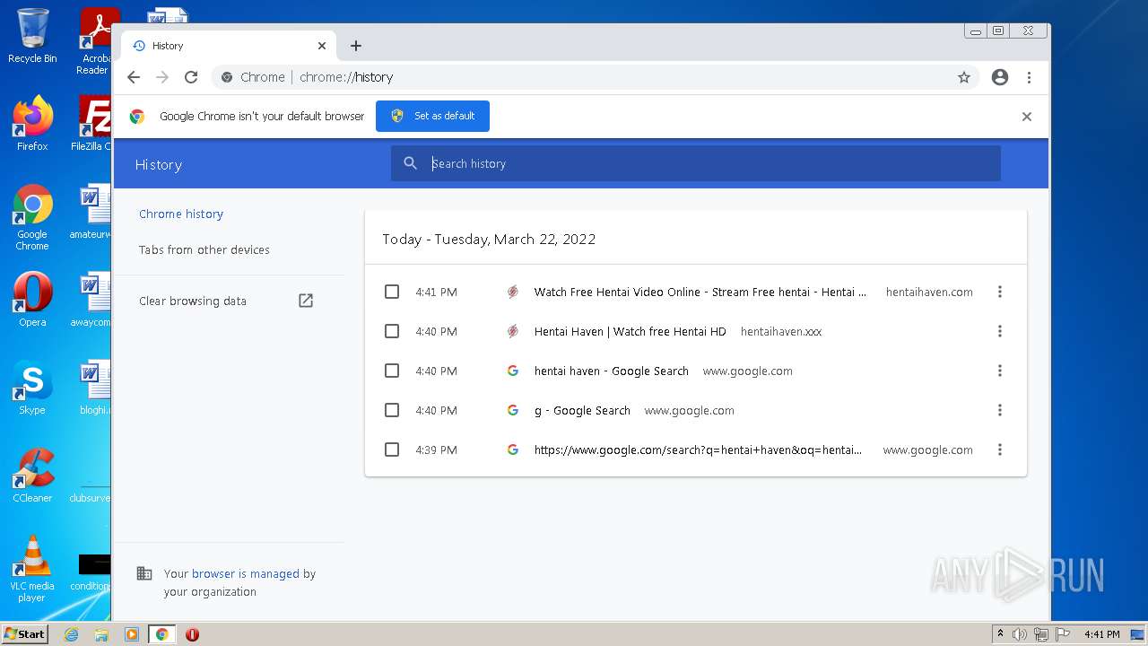Click the 'Today - Tuesday, March 22, 2022' heading

click(x=489, y=239)
